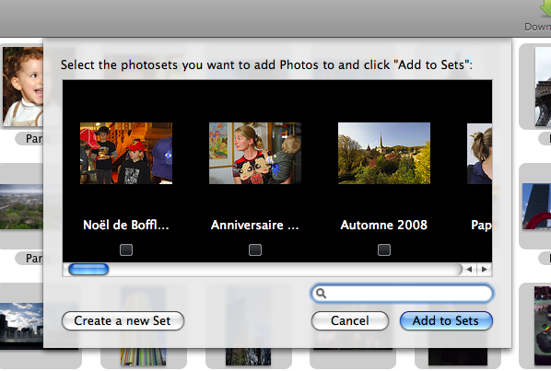Select the aerial city view photo in background window
This screenshot has width=551, height=371.
click(x=21, y=207)
